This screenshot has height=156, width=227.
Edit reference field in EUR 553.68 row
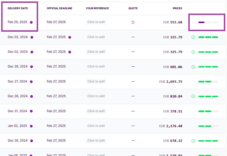click(96, 22)
